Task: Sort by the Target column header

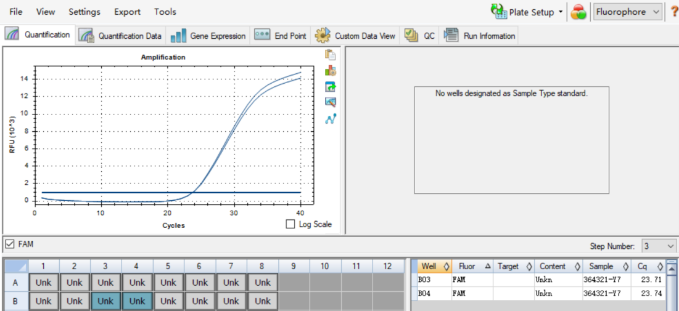Action: click(514, 267)
